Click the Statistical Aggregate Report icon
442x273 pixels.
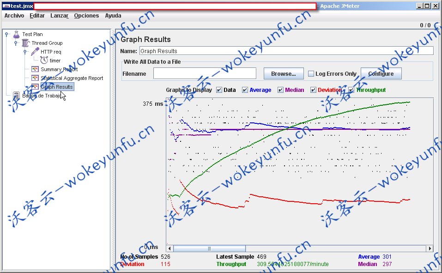35,78
